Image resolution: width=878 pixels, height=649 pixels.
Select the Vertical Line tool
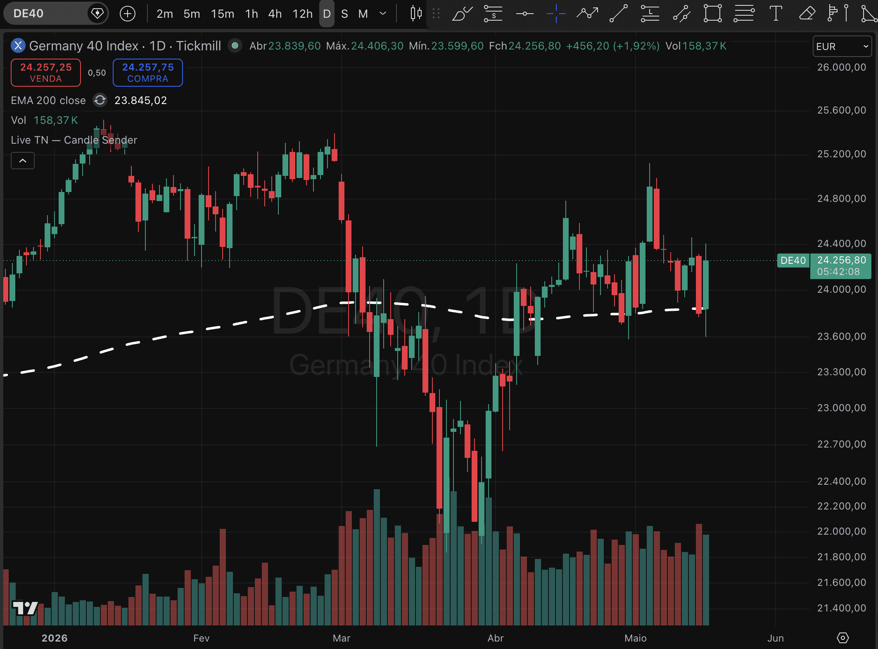[x=846, y=14]
